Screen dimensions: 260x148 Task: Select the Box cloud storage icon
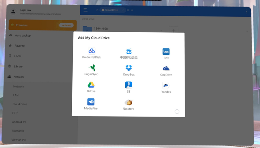click(166, 52)
